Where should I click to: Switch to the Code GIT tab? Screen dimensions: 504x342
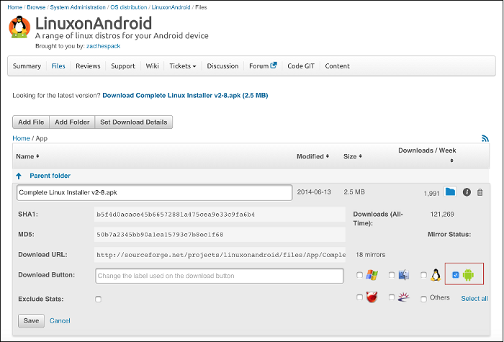click(x=301, y=66)
